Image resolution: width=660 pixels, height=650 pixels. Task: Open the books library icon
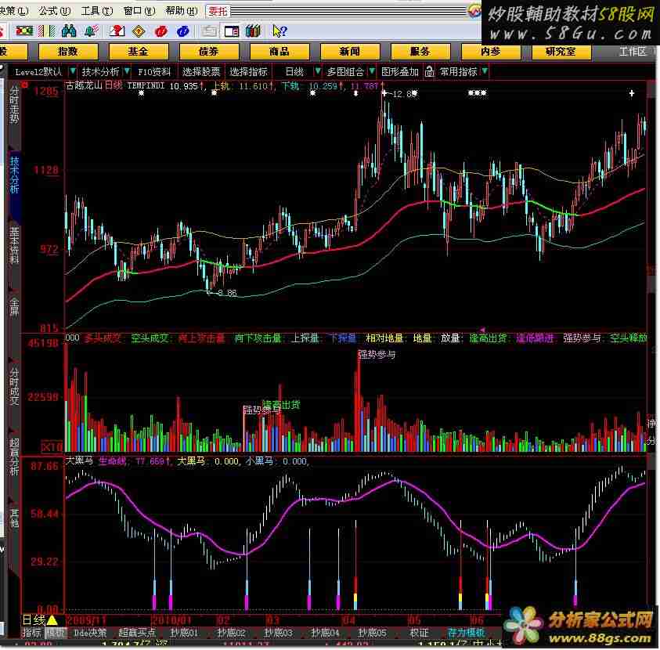click(253, 31)
